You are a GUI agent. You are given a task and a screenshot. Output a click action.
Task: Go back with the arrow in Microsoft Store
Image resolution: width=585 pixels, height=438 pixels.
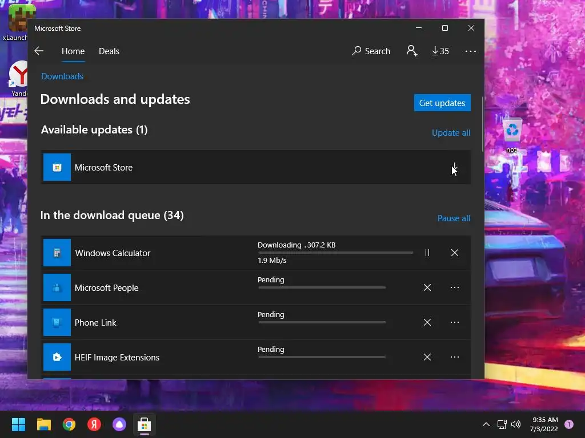point(39,51)
